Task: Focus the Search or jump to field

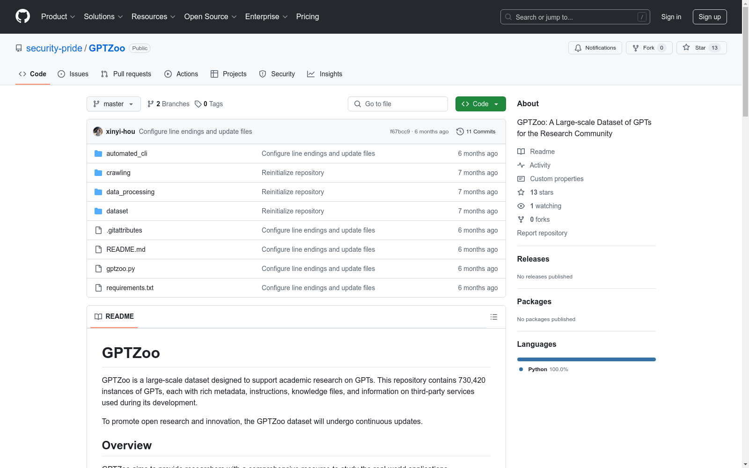Action: (x=575, y=17)
